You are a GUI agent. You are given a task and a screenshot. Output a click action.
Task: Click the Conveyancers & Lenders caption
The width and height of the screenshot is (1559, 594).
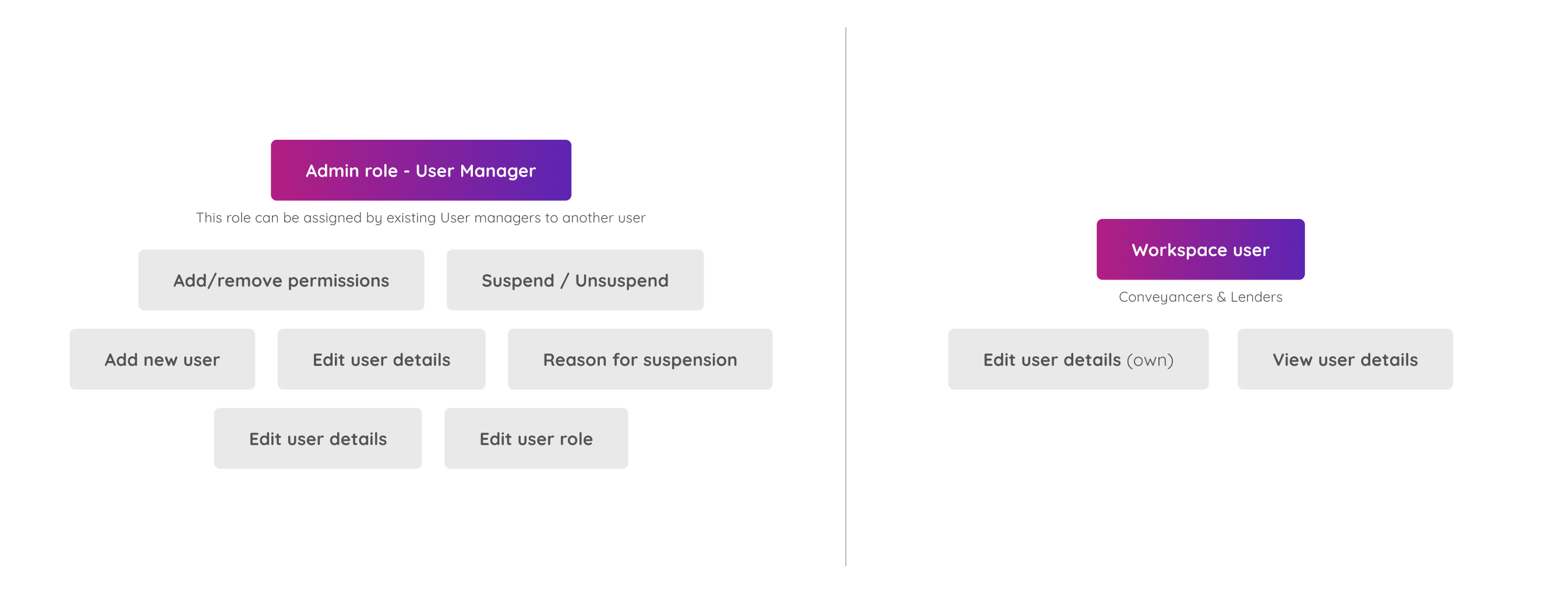point(1200,297)
